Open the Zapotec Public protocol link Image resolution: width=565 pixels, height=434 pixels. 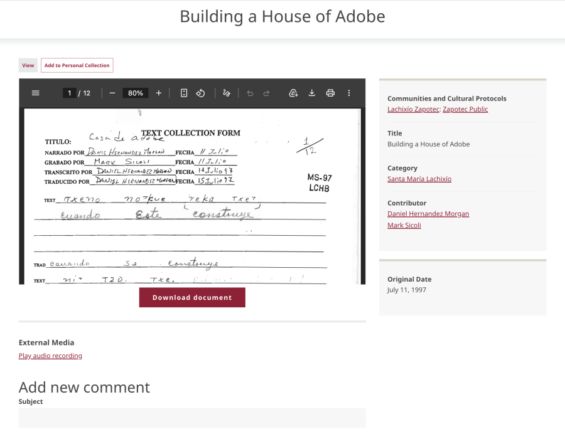click(x=465, y=109)
